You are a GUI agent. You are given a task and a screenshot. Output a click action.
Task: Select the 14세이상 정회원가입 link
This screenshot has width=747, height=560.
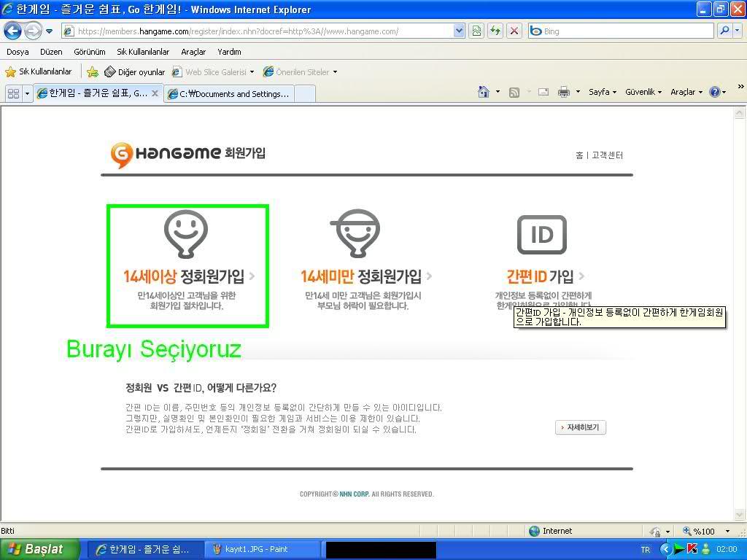click(x=189, y=276)
